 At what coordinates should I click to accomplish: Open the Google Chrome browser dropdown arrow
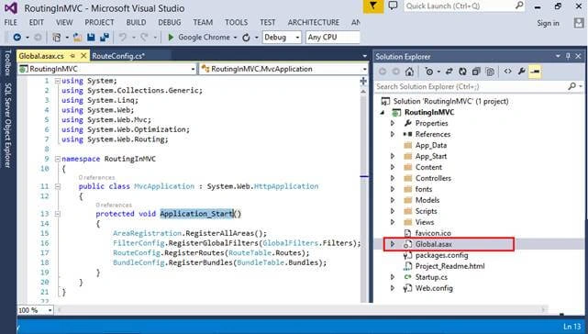(235, 38)
